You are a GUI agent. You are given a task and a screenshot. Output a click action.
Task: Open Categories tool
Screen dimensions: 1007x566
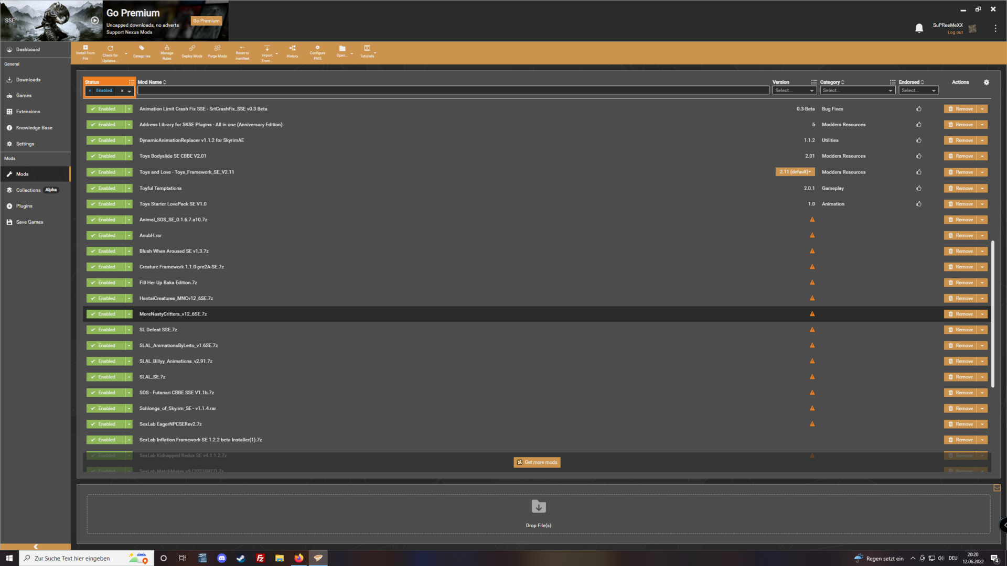click(142, 52)
